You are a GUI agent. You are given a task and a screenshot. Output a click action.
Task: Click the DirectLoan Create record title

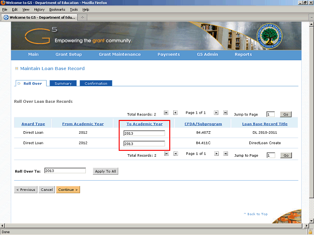265,143
